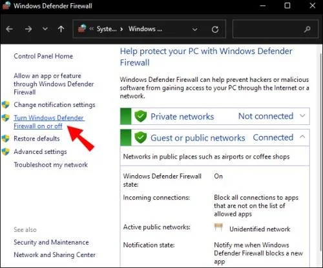323x268 pixels.
Task: Click Restore defaults link
Action: (37, 139)
